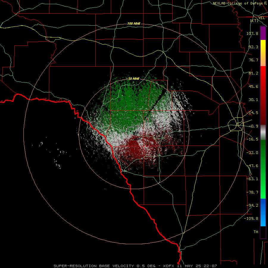Image resolution: width=268 pixels, height=268 pixels.
Task: Click the yellow-orange segment of the color bar
Action: (x=263, y=53)
